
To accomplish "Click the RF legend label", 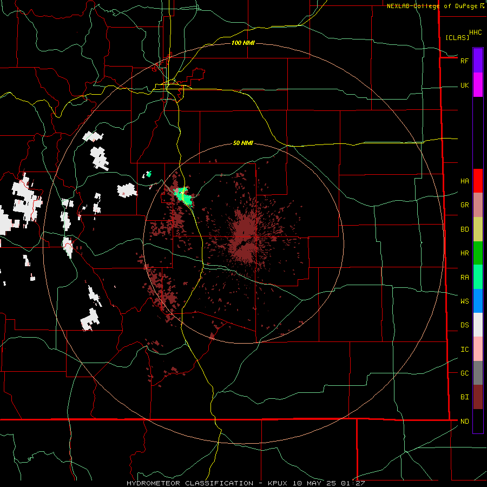I will [x=464, y=61].
